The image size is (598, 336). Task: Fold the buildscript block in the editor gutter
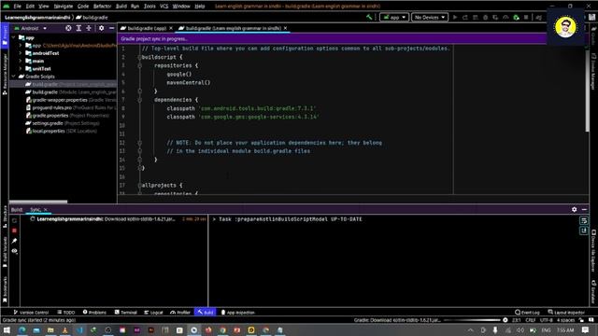click(x=139, y=57)
